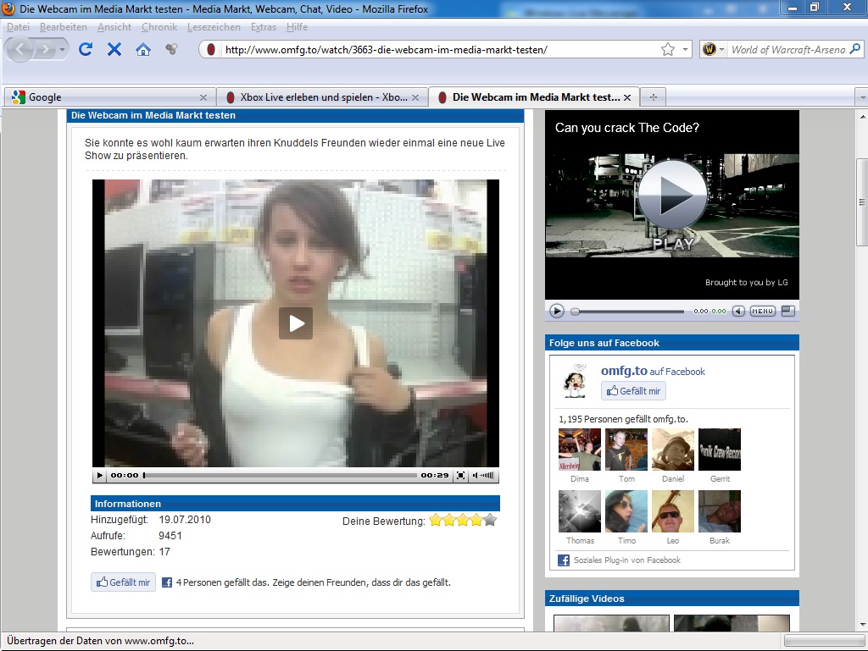Bookmark this page with the star icon

point(668,49)
